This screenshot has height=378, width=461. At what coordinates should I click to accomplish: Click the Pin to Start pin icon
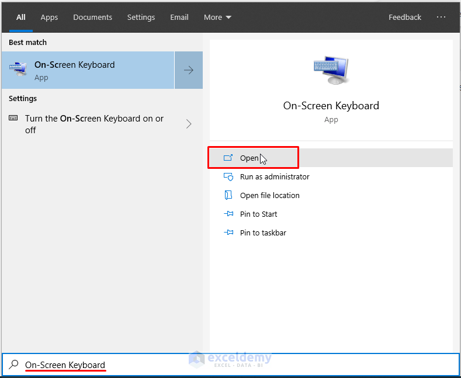click(228, 214)
